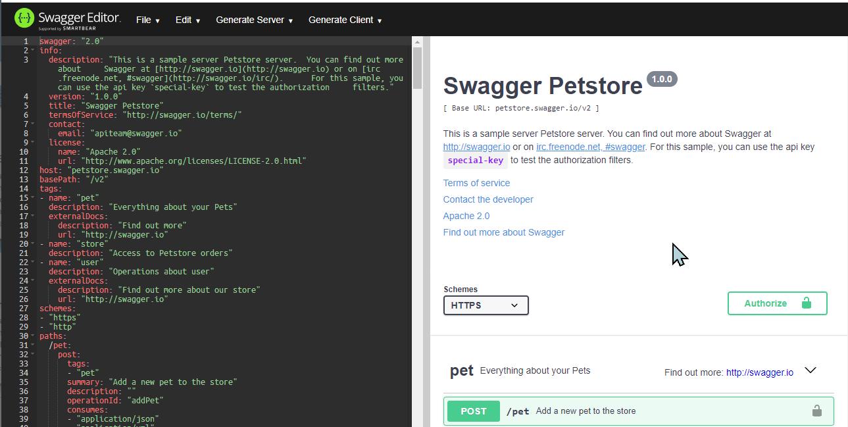Open the Edit menu

[187, 20]
